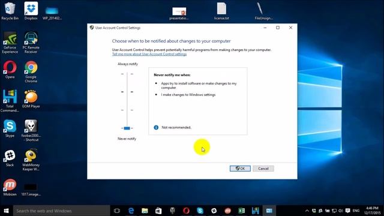
Task: Select the WebMoney Keeper desktop shortcut
Action: pos(31,160)
